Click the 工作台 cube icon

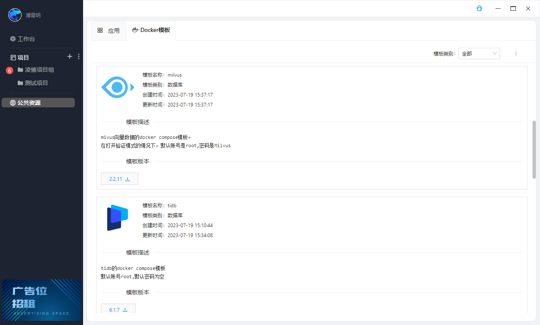[13, 39]
